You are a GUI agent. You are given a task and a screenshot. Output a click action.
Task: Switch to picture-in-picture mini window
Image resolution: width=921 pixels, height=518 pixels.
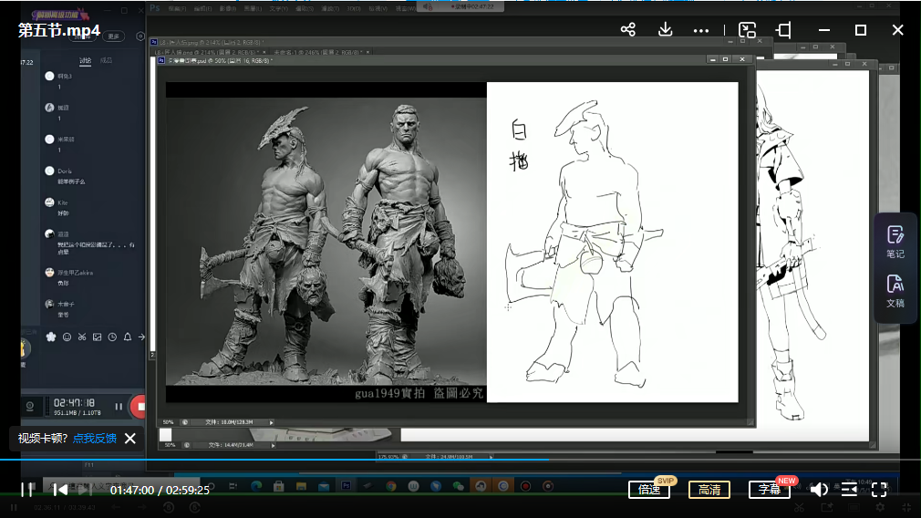point(747,30)
